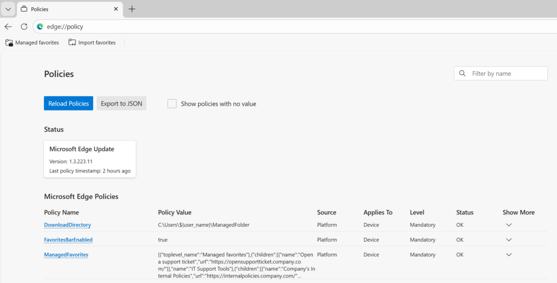The image size is (557, 283).
Task: Click the Status column header
Action: click(465, 212)
